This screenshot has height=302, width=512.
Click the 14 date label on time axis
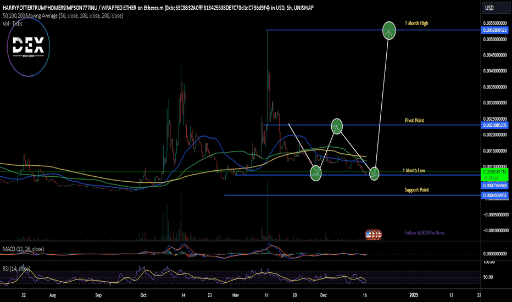pyautogui.click(x=183, y=295)
